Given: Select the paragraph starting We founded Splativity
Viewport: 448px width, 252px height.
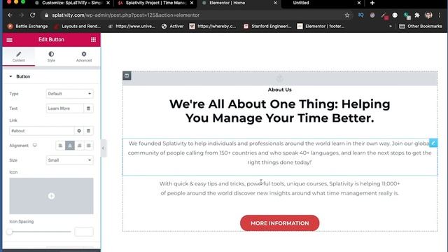Looking at the screenshot, I should [x=280, y=153].
